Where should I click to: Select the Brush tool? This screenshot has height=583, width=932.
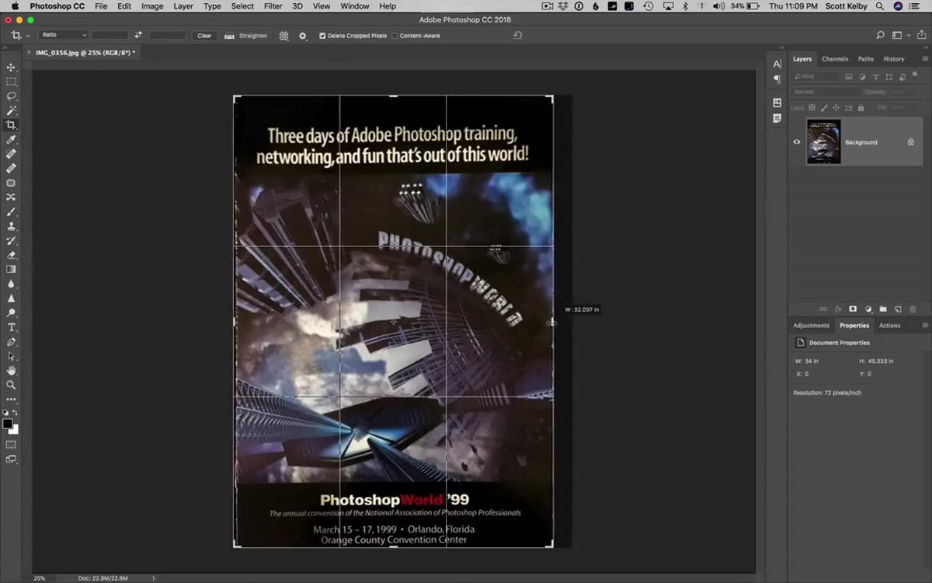click(x=11, y=211)
